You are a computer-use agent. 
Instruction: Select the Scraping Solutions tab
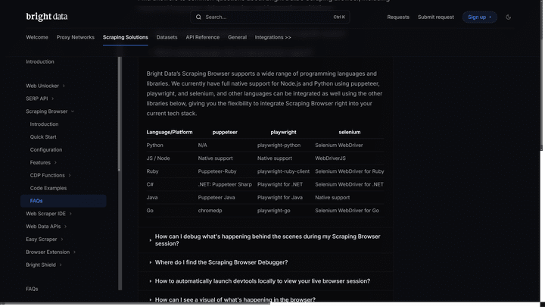[126, 37]
